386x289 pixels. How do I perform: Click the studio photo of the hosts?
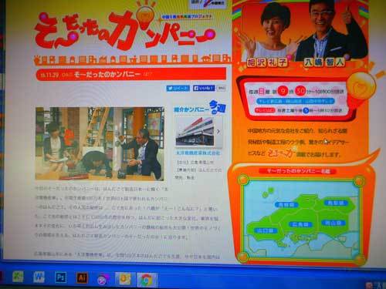click(100, 143)
